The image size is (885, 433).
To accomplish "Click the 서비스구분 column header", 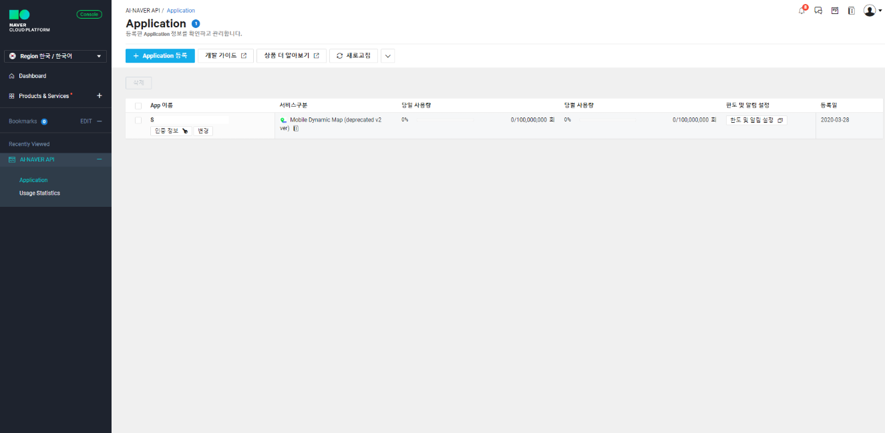I will click(293, 105).
